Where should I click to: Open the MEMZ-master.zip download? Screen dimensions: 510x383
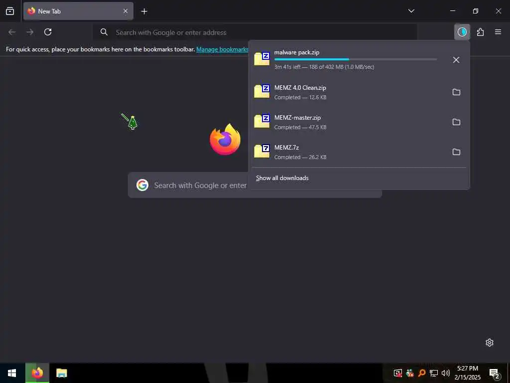coord(348,122)
